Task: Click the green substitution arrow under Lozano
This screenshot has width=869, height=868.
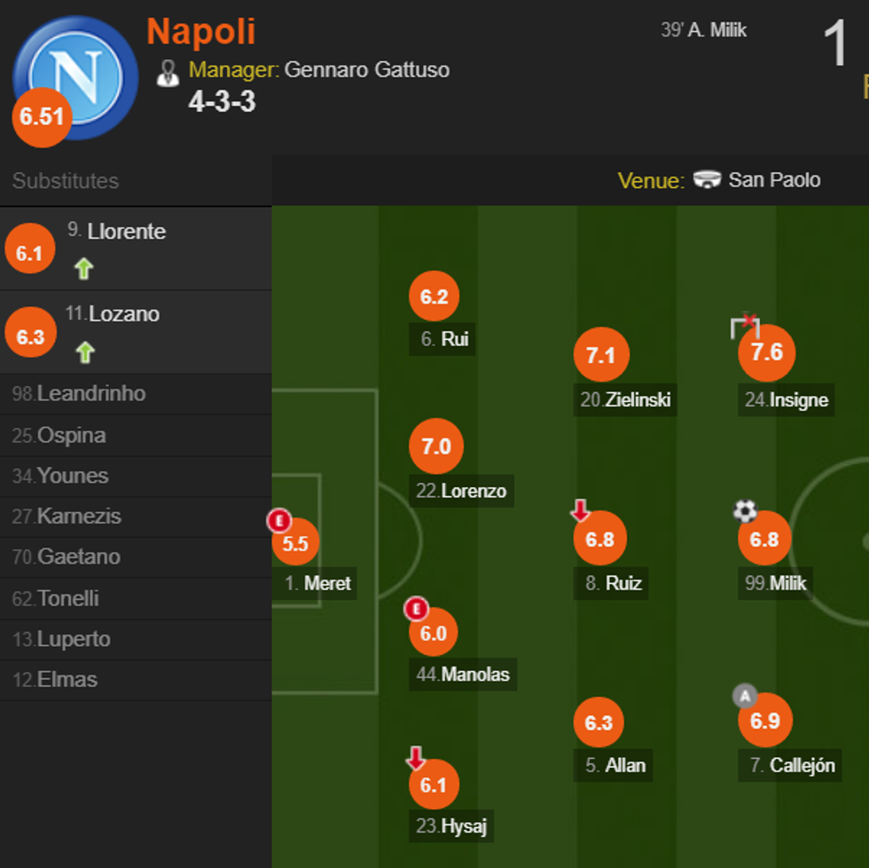Action: click(82, 351)
